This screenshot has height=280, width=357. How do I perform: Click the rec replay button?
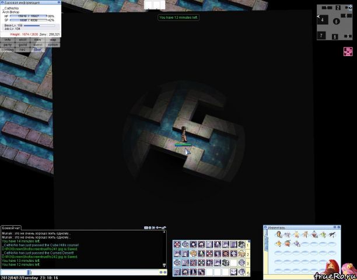pyautogui.click(x=23, y=50)
